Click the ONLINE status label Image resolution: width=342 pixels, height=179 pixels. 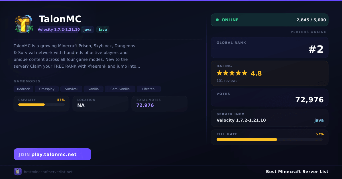point(230,20)
